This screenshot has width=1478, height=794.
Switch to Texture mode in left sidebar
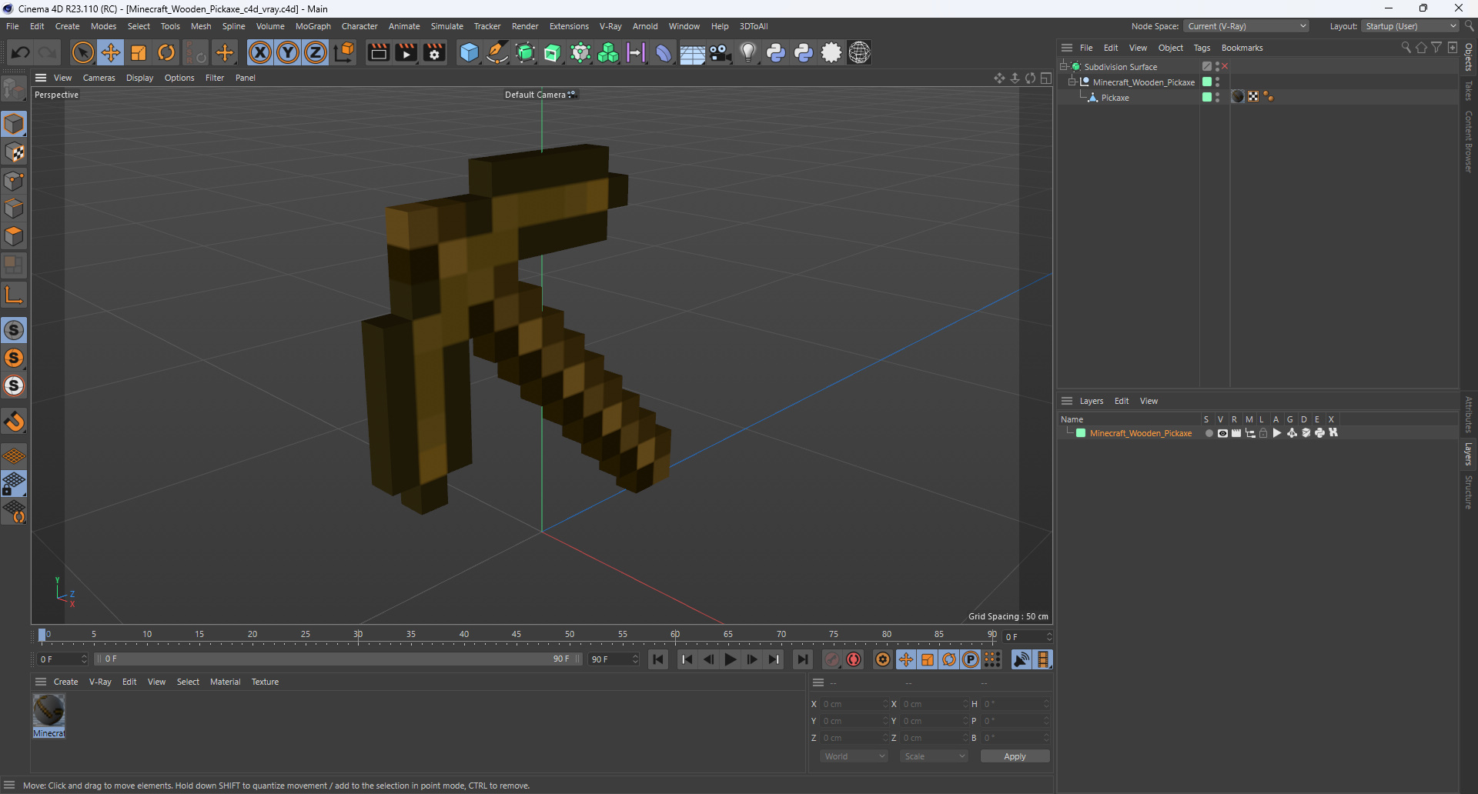pyautogui.click(x=14, y=152)
